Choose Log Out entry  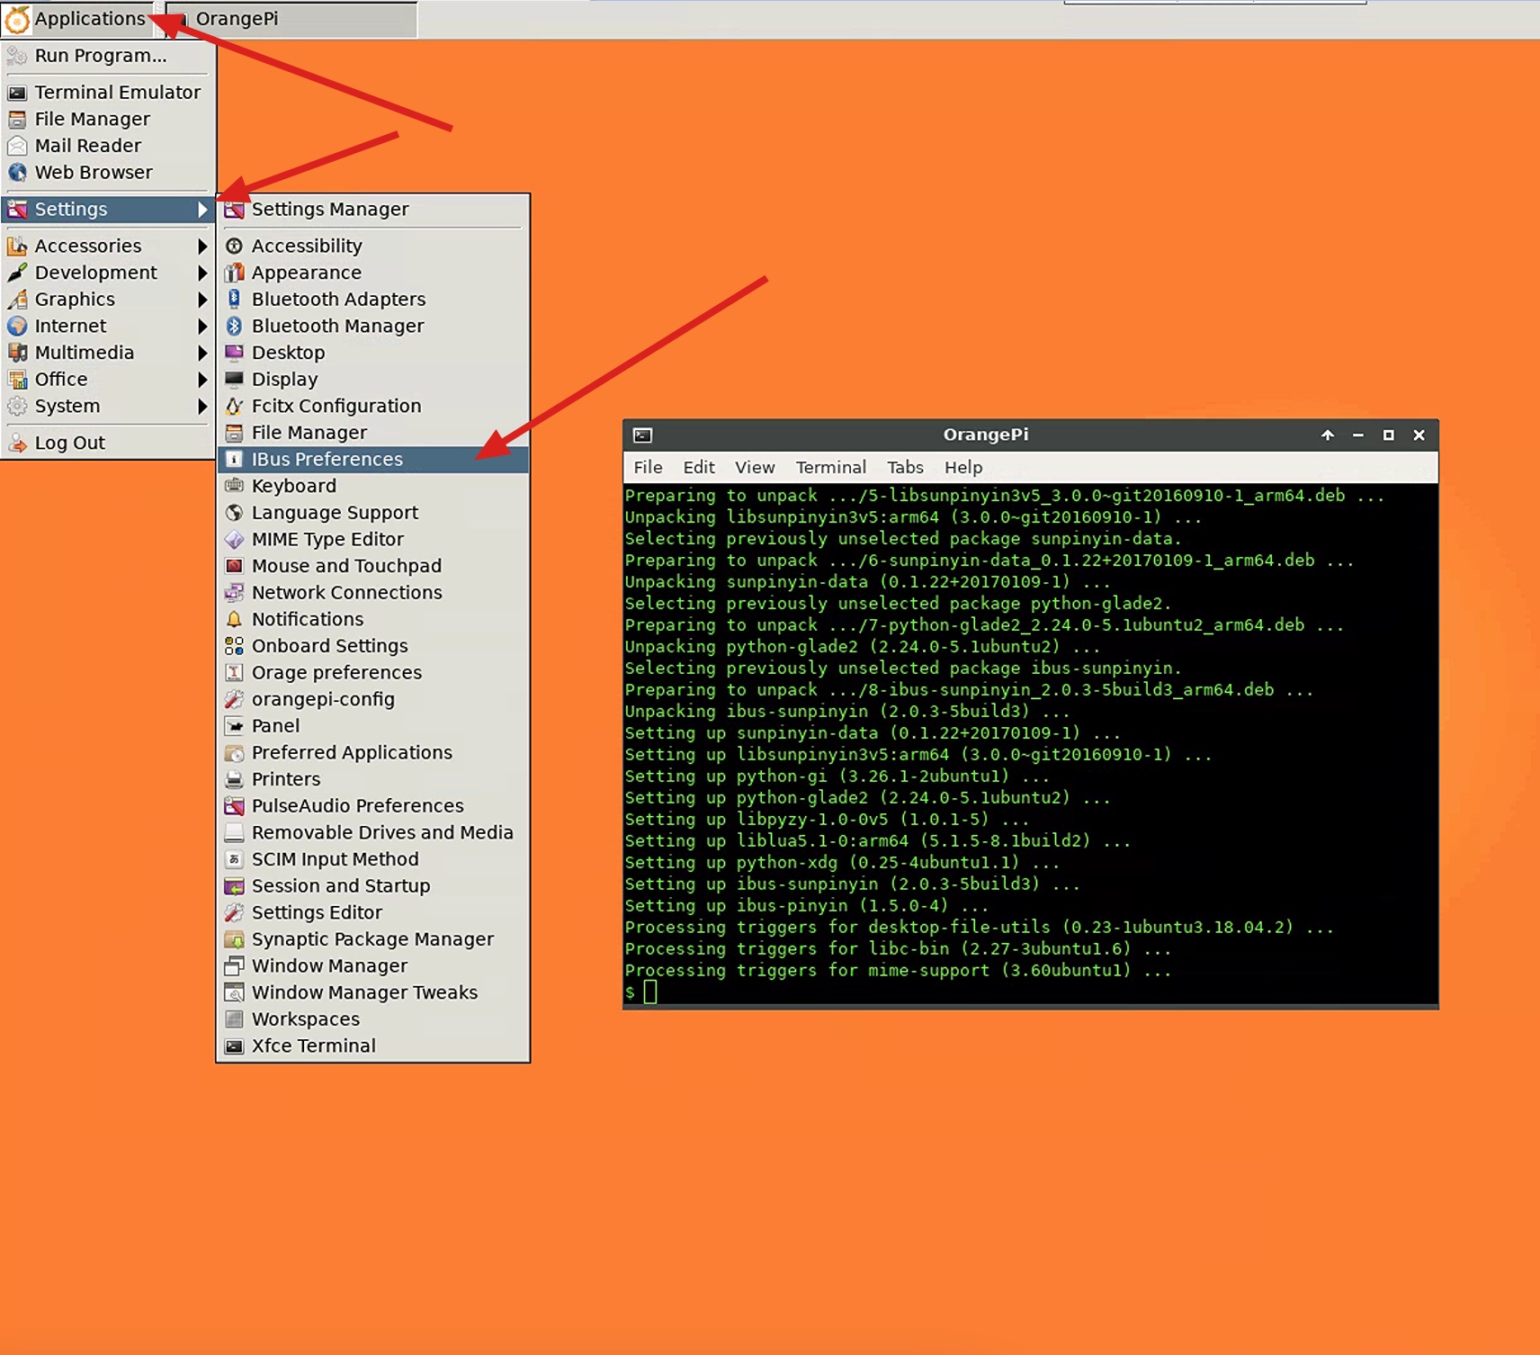(x=108, y=443)
